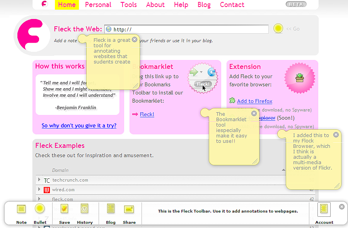Click the yellow Go button
Image resolution: width=348 pixels, height=228 pixels.
click(x=278, y=28)
